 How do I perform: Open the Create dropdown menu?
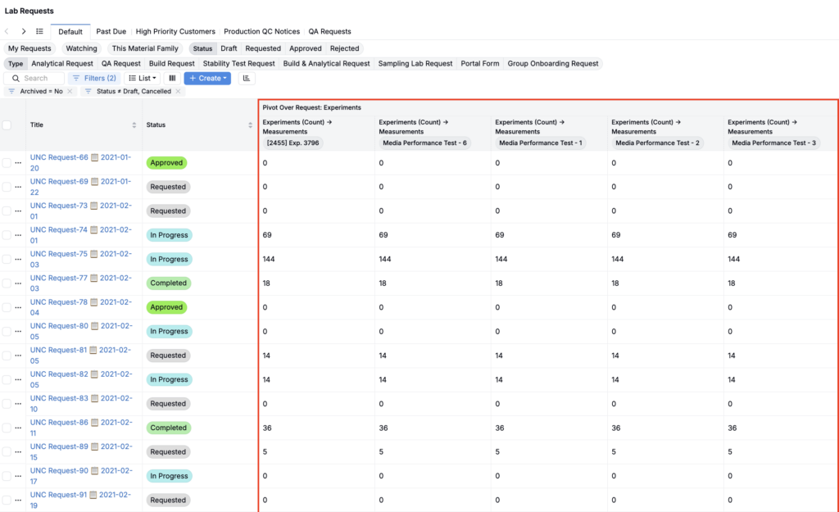206,79
